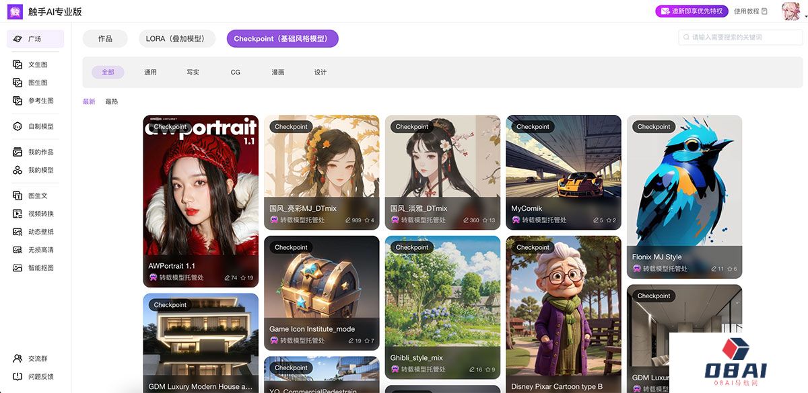Sort models by 最新
This screenshot has width=808, height=393.
[x=89, y=101]
